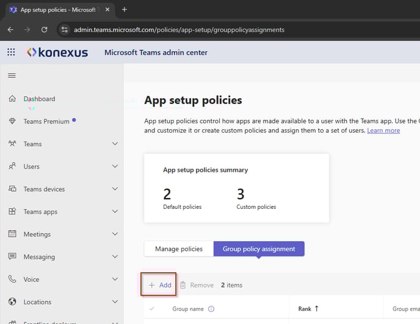Switch to Manage policies tab

[179, 249]
